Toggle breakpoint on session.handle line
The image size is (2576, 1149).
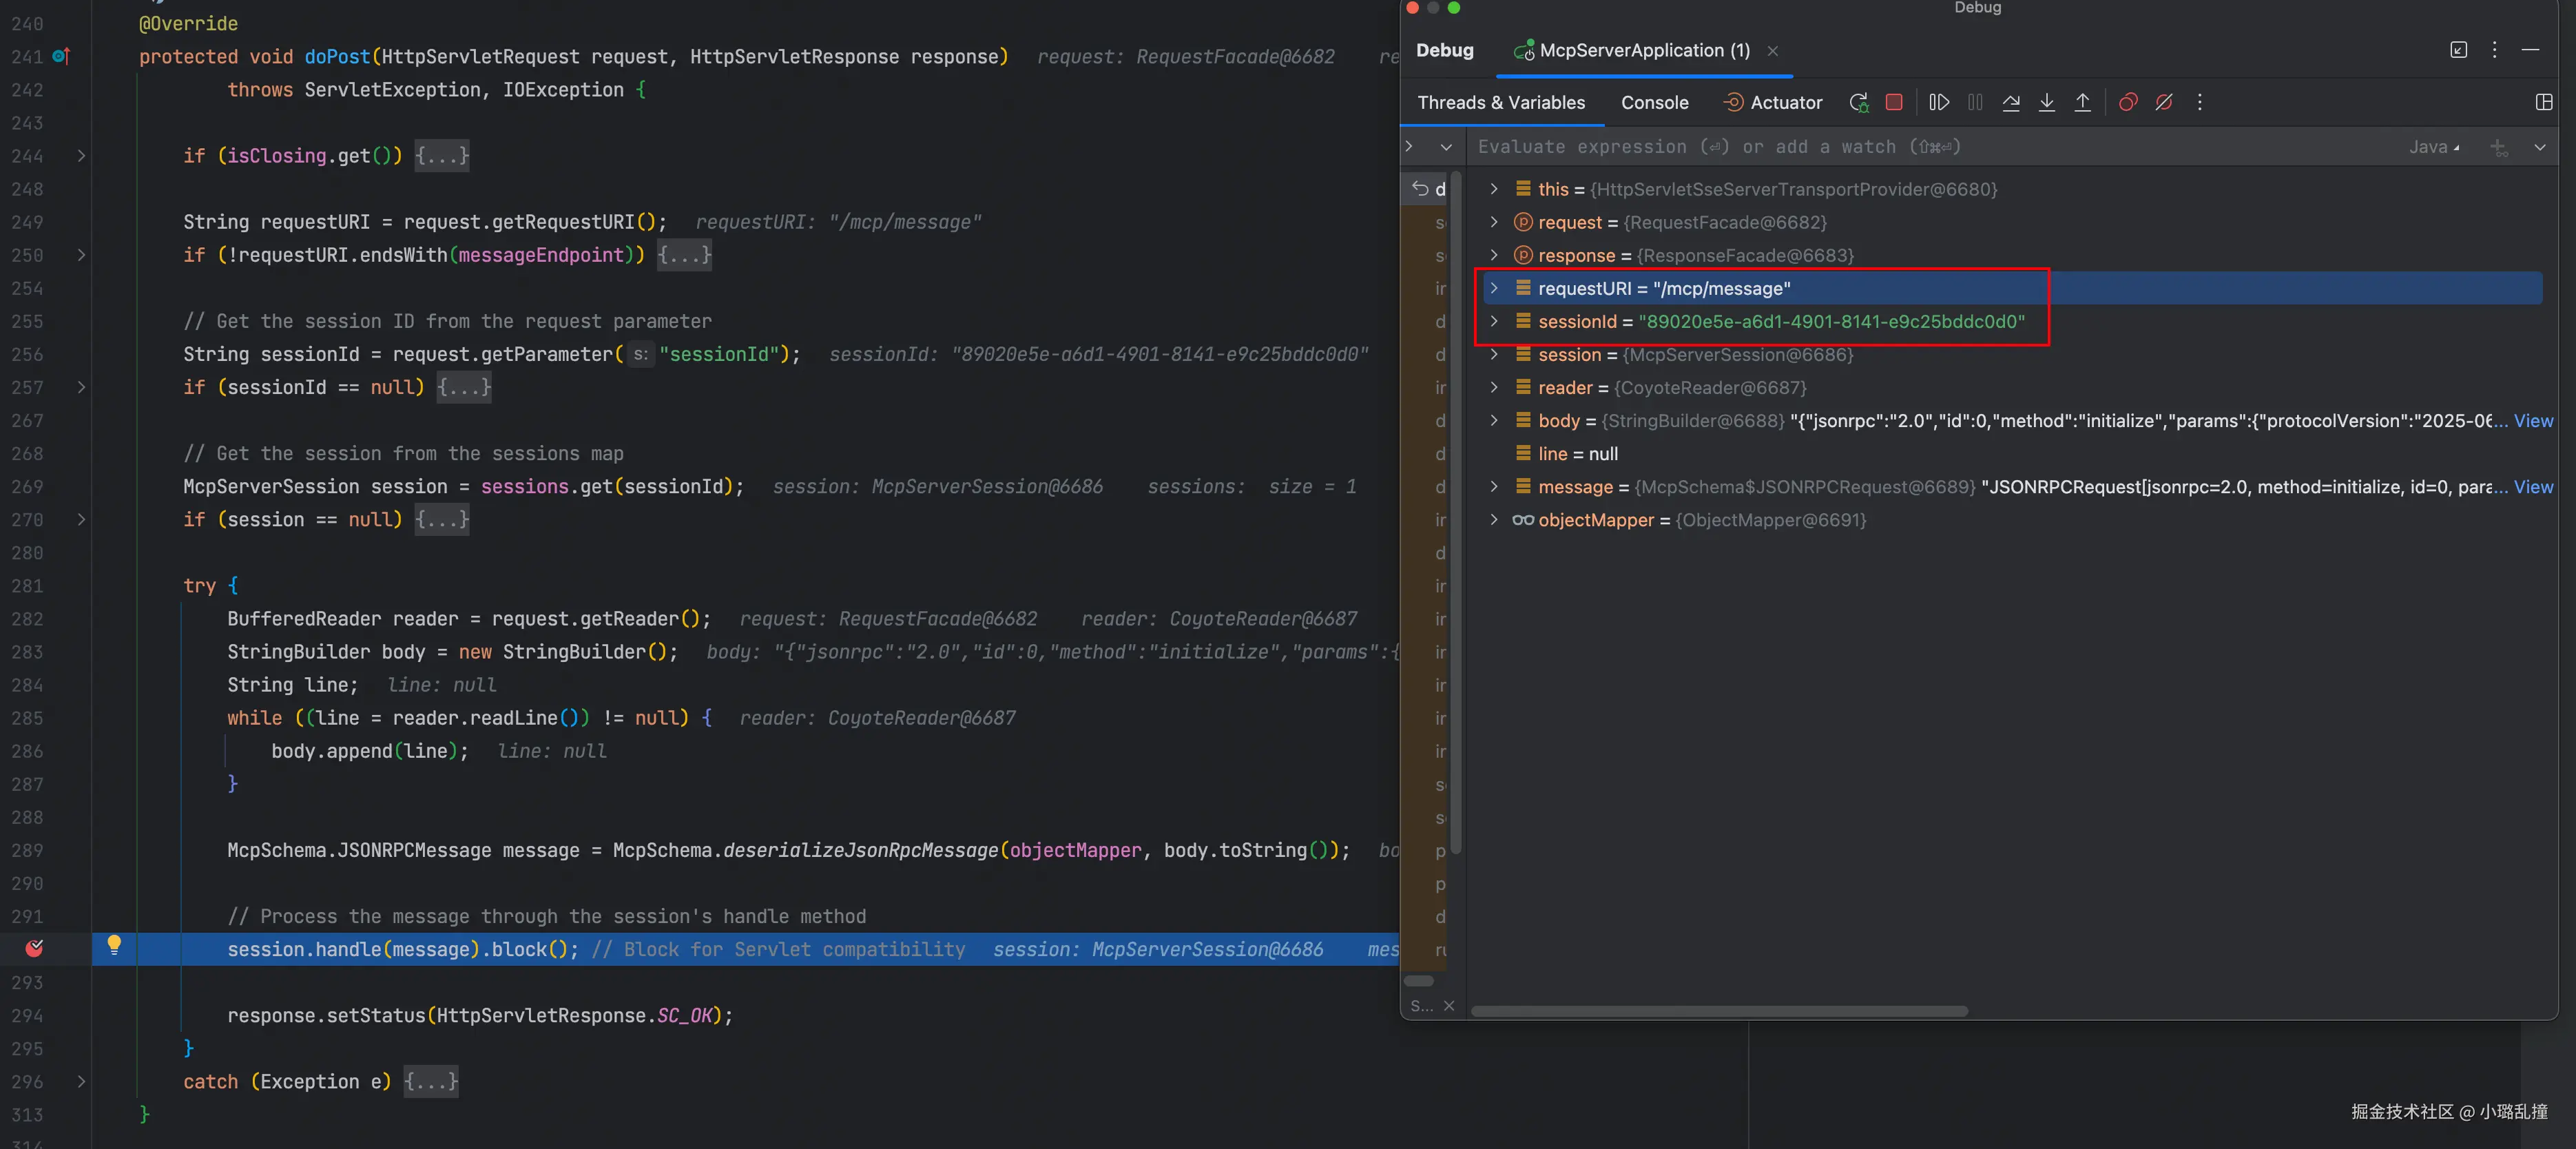point(34,948)
